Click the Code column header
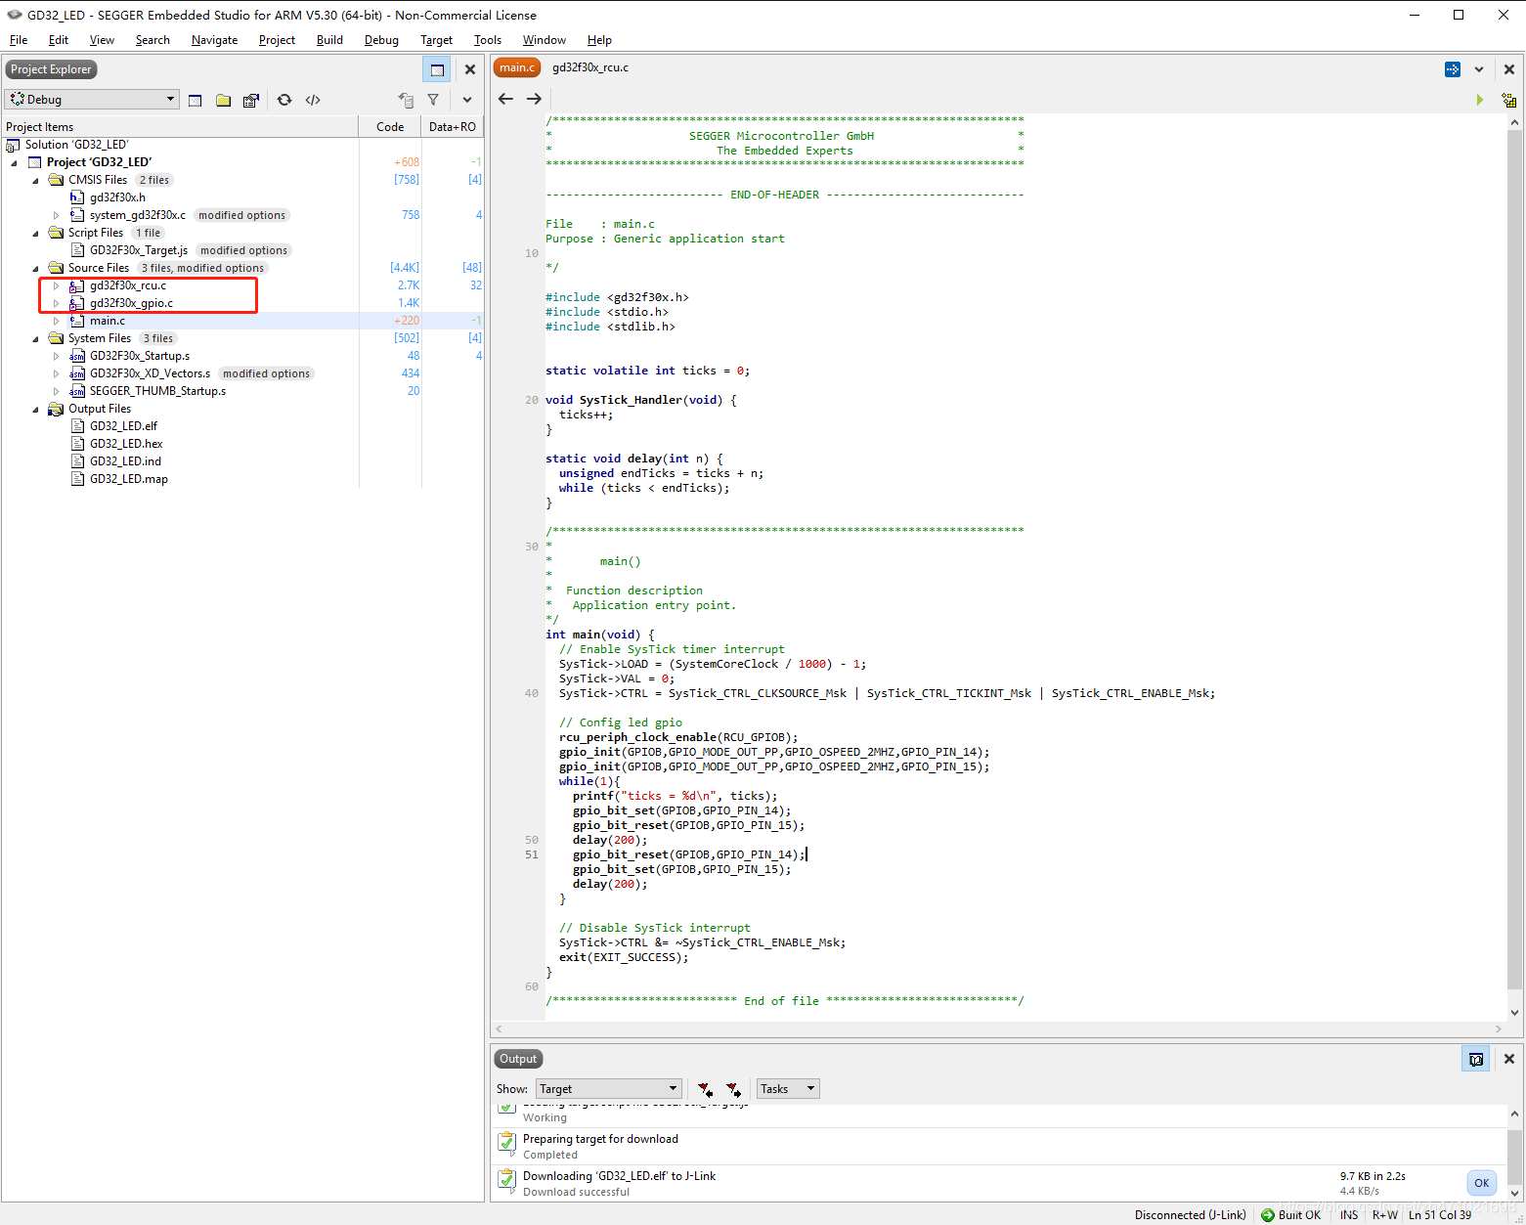The image size is (1526, 1225). (x=390, y=127)
